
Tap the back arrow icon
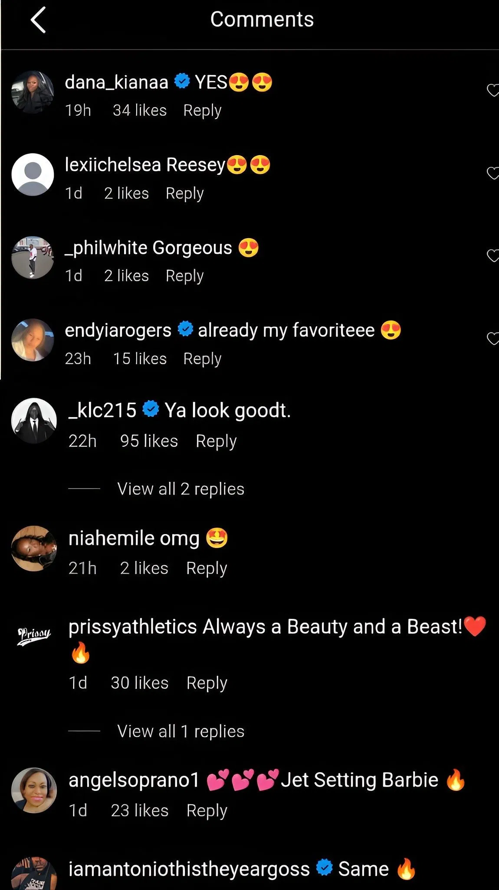click(x=38, y=20)
